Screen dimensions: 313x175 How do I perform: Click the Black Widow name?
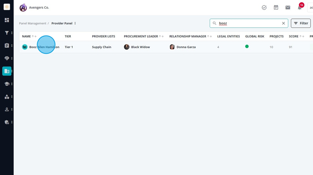[141, 47]
